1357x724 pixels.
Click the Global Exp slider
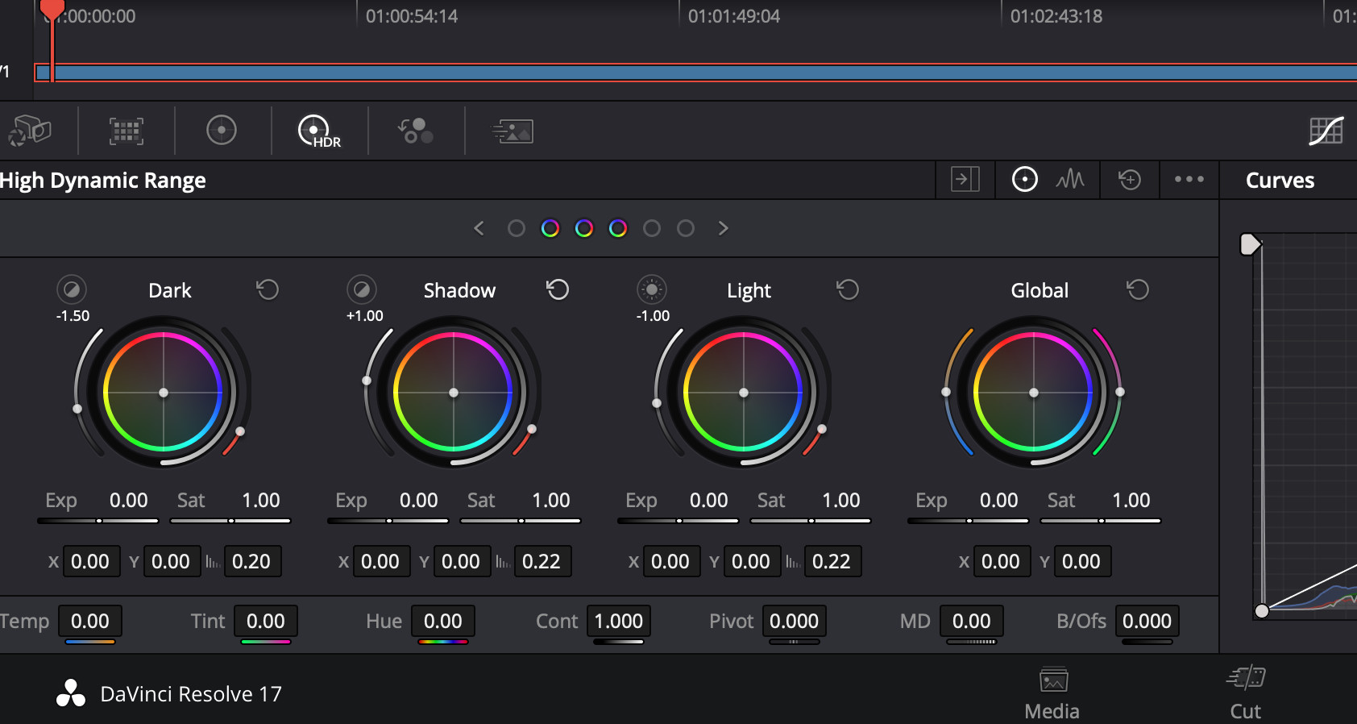point(969,521)
